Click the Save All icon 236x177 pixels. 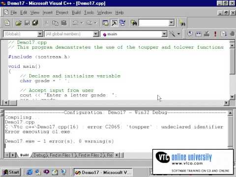coord(35,23)
